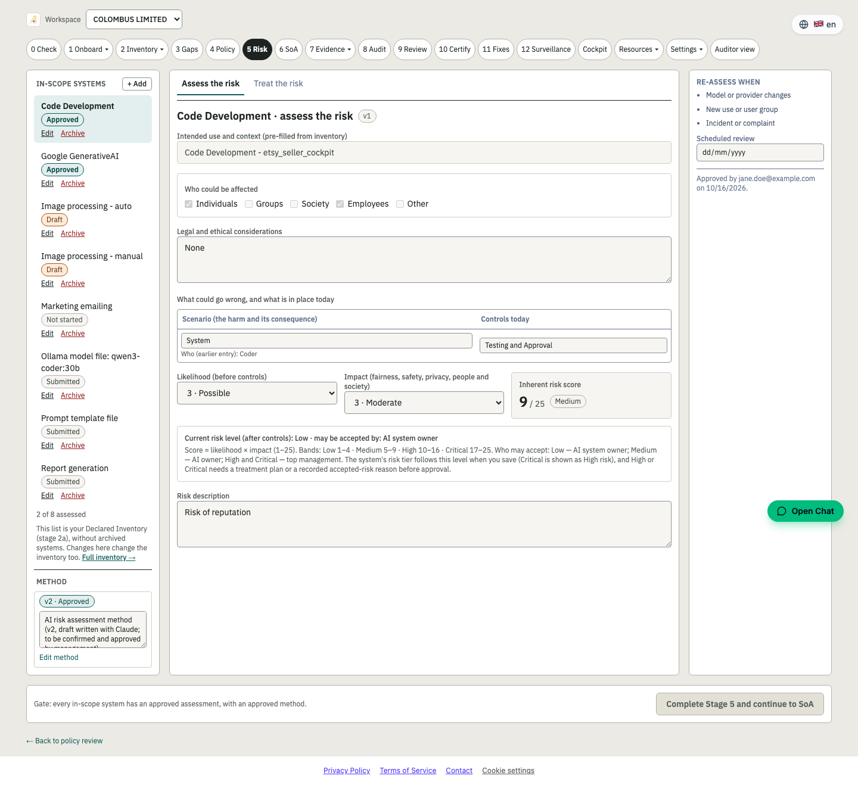858x785 pixels.
Task: Open the Privacy Policy footer link
Action: [x=347, y=771]
